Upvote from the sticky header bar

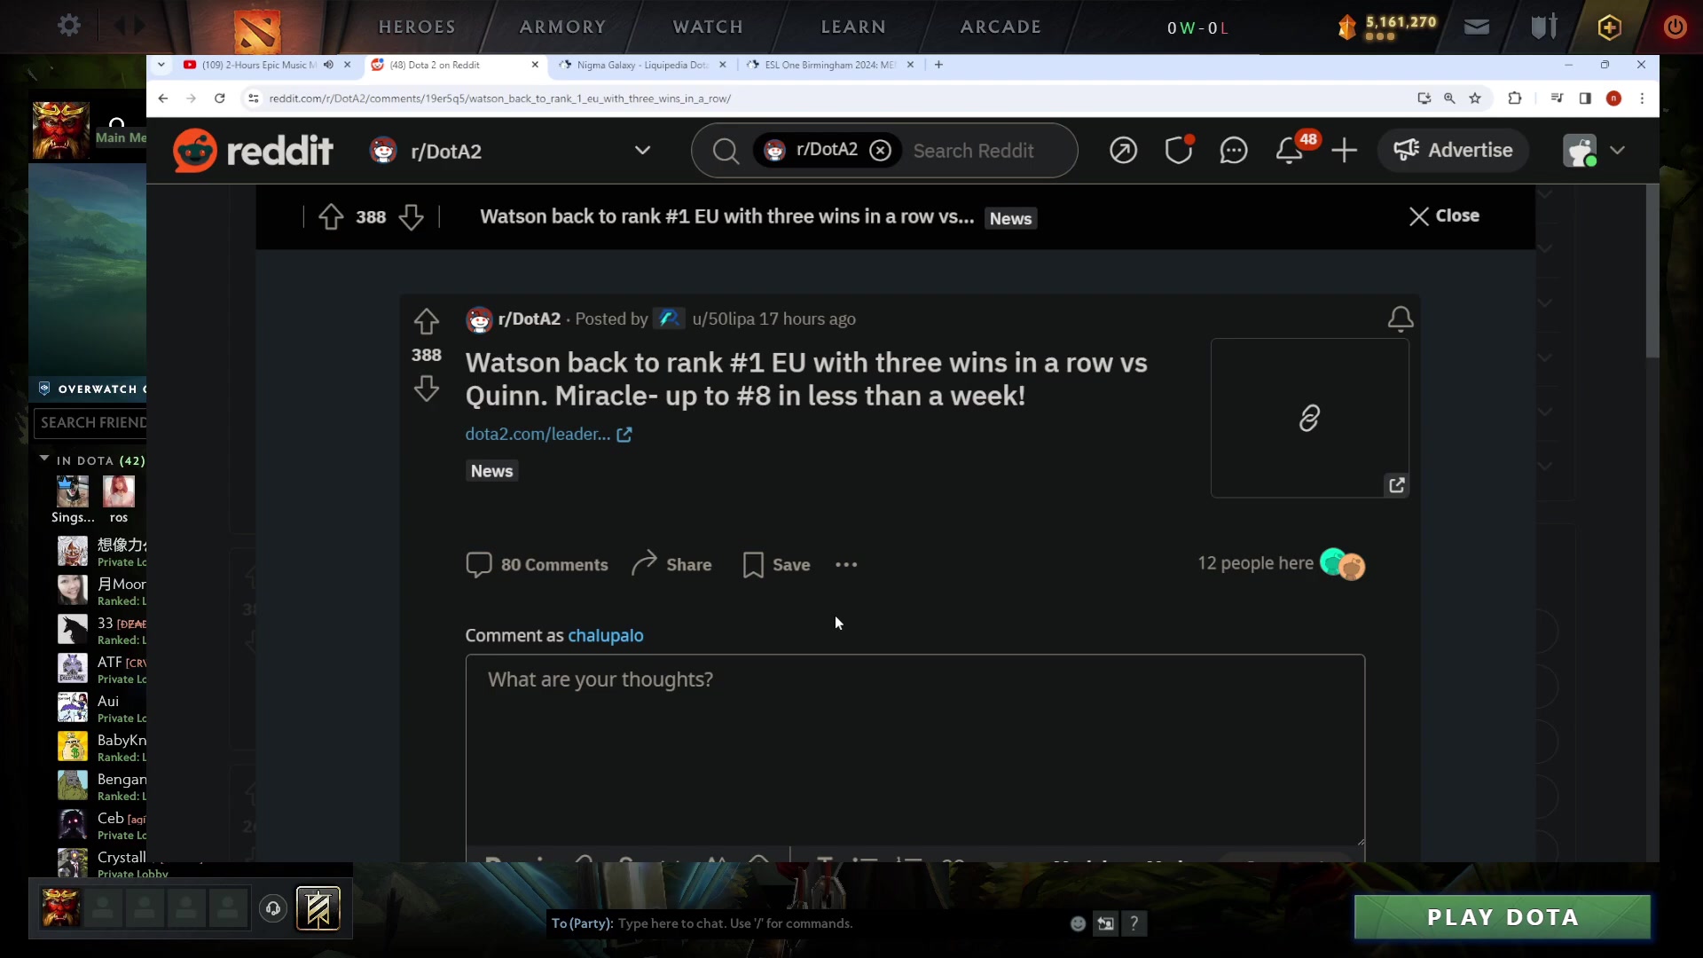[x=331, y=217]
